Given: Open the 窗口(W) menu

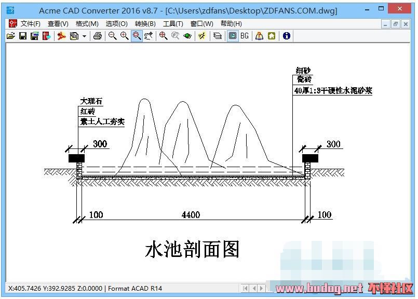Looking at the screenshot, I should pyautogui.click(x=202, y=24).
